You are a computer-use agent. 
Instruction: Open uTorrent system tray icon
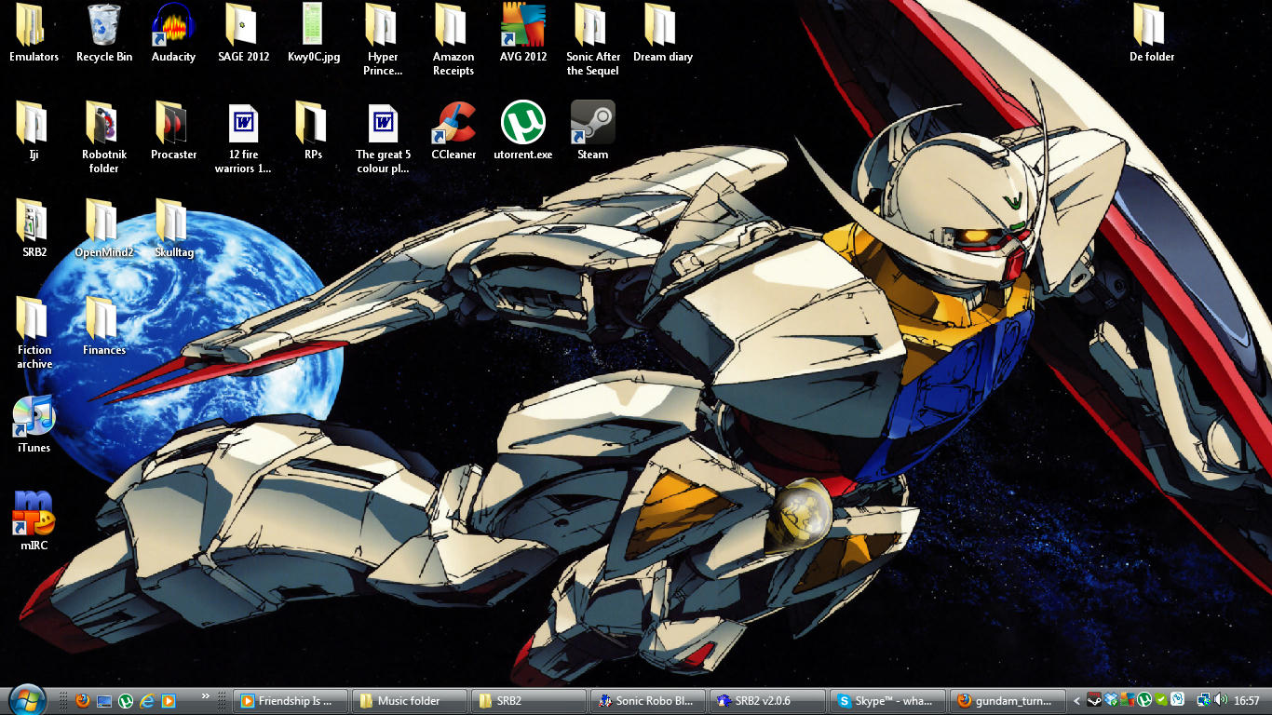coord(1144,700)
